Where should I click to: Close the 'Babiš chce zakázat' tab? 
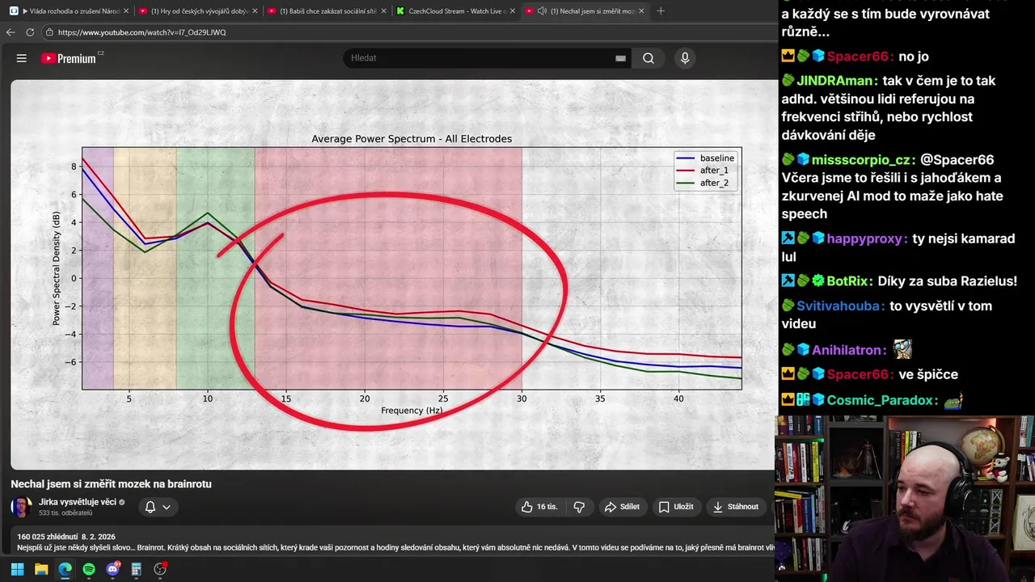point(383,11)
